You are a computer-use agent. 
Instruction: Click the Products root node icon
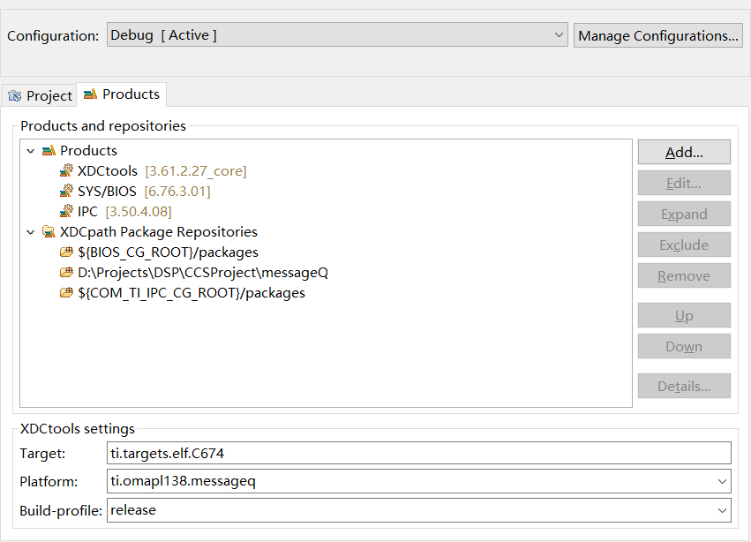pyautogui.click(x=49, y=151)
